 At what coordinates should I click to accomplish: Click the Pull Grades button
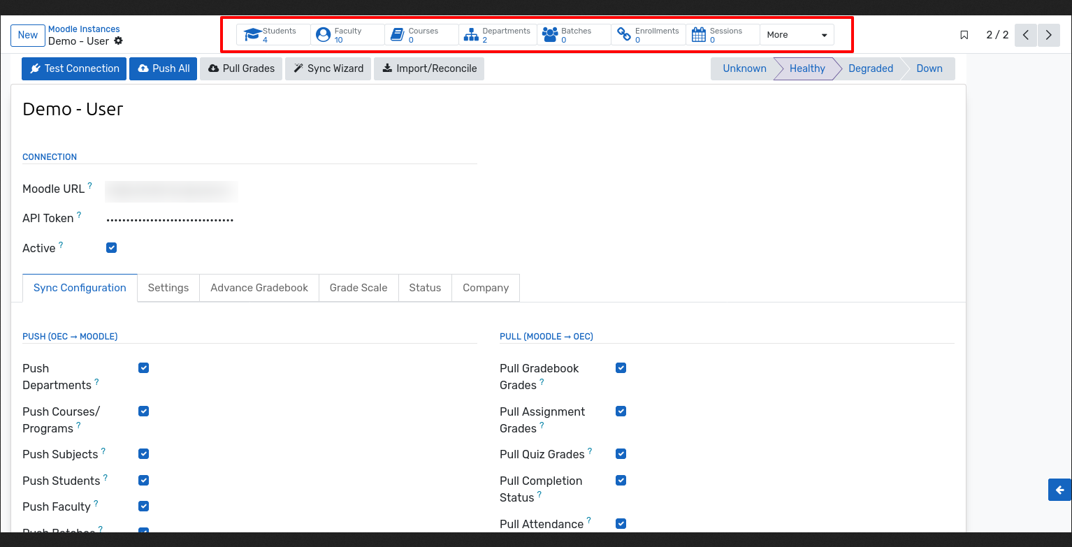[x=241, y=68]
